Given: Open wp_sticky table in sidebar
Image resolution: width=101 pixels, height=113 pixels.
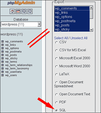Looking at the screenshot, I should [11, 58].
